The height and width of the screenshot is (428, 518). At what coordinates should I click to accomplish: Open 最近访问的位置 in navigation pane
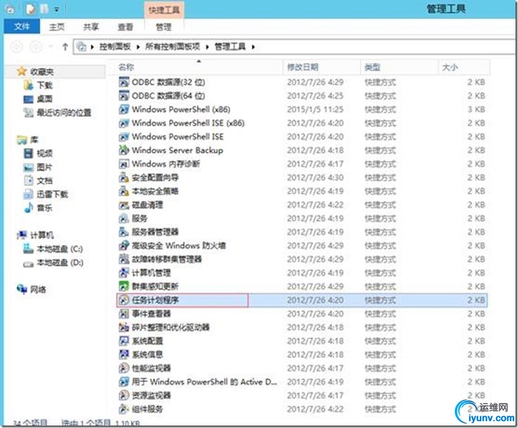(64, 113)
